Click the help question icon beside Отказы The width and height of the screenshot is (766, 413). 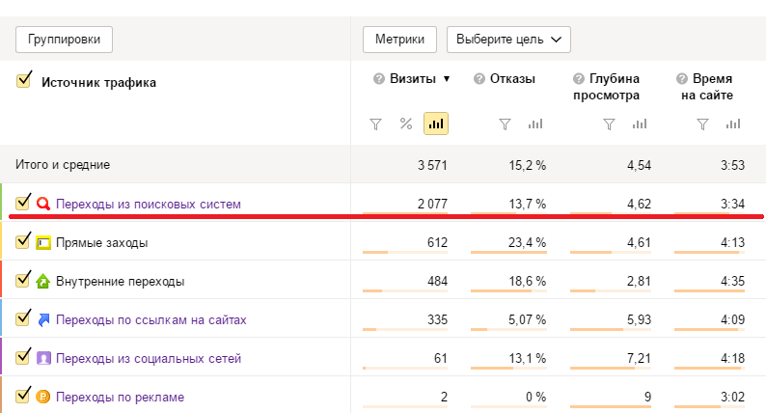point(479,79)
